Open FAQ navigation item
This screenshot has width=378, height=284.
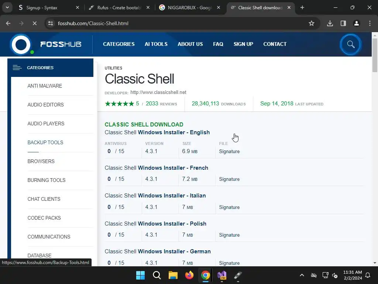pyautogui.click(x=218, y=44)
